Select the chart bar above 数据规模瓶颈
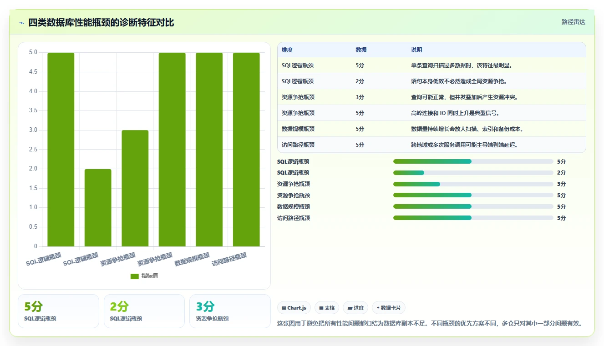Image resolution: width=604 pixels, height=346 pixels. (209, 150)
